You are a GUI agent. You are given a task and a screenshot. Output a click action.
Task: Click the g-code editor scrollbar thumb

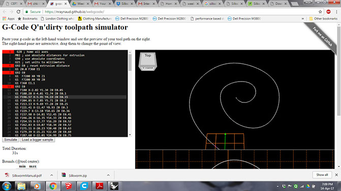coord(130,62)
